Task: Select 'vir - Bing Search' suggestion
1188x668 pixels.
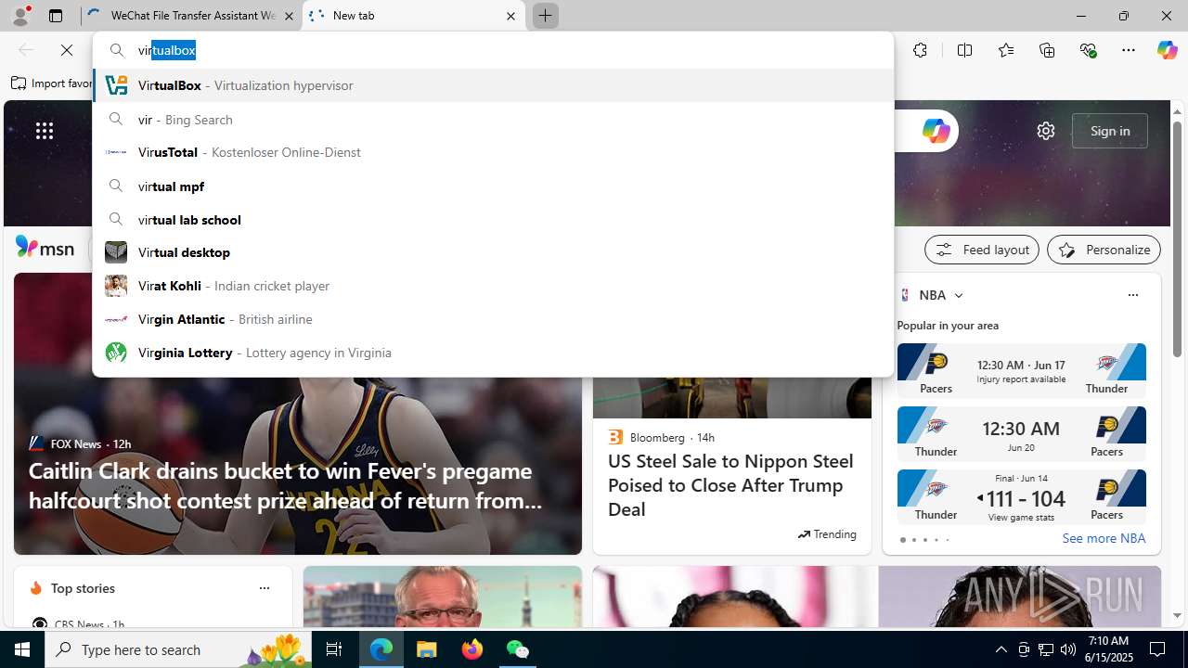Action: coord(493,119)
